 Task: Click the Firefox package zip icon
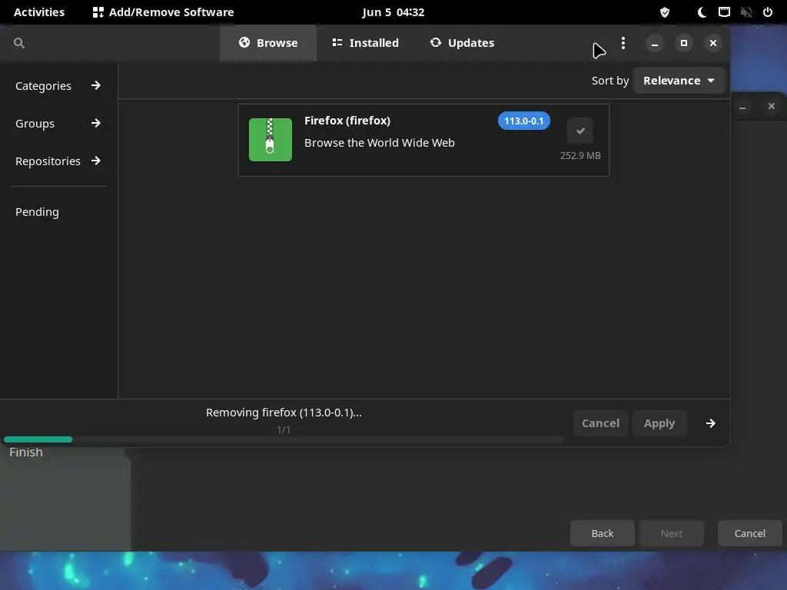pyautogui.click(x=270, y=140)
